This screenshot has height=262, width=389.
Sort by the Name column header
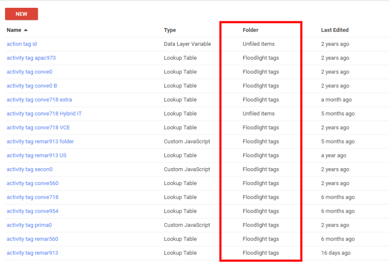pyautogui.click(x=14, y=30)
